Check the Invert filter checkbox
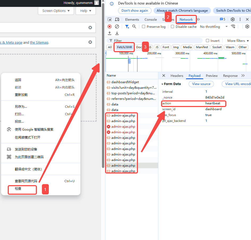This screenshot has height=240, width=251. coord(207,41)
